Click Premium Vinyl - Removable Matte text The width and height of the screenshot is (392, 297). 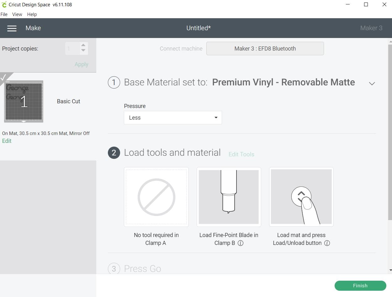tap(283, 82)
